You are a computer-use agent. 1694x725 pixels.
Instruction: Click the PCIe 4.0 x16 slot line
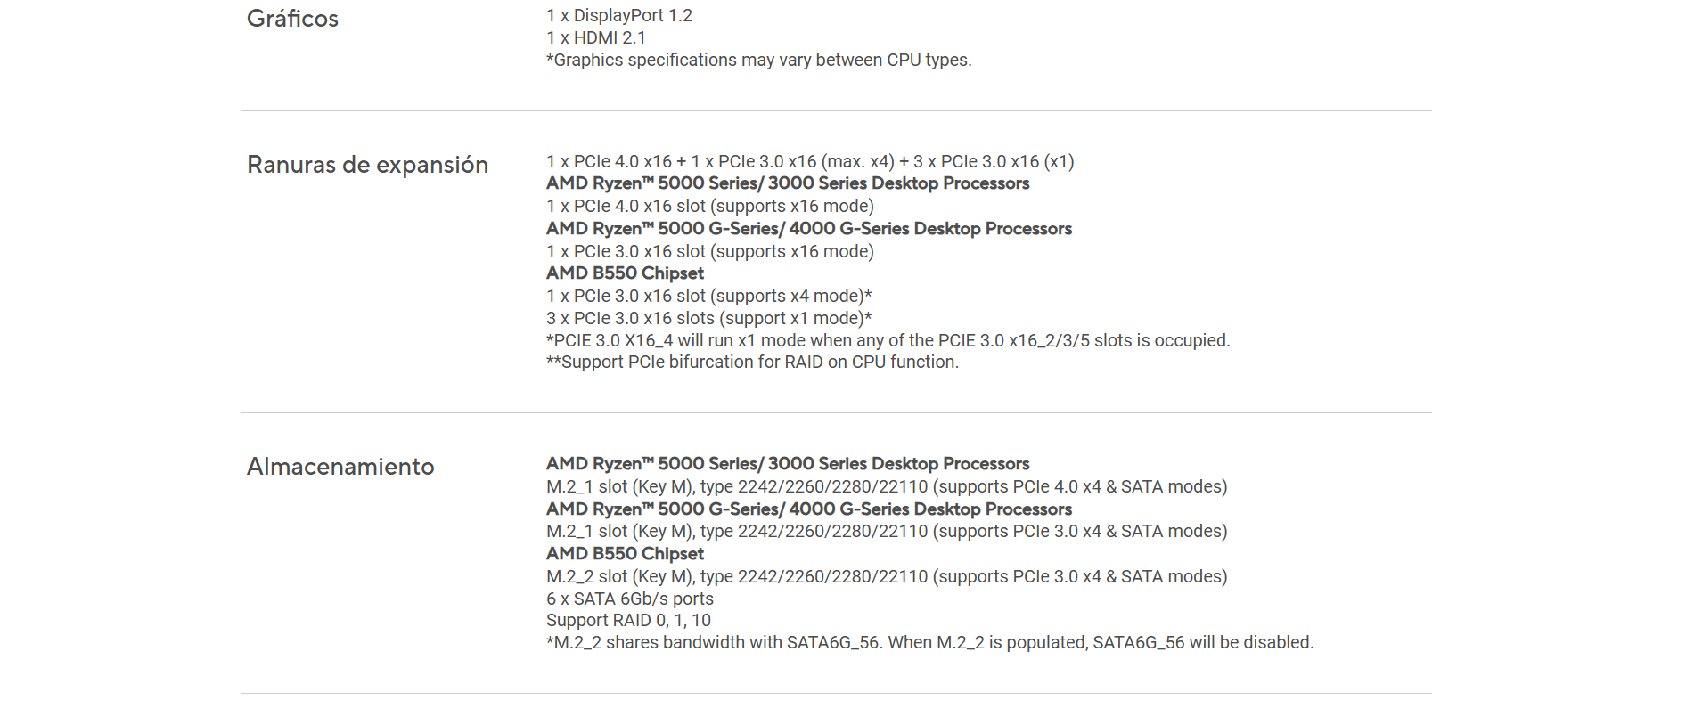click(709, 206)
